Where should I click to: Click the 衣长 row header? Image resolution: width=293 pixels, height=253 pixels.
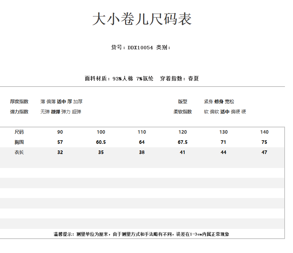coord(19,152)
